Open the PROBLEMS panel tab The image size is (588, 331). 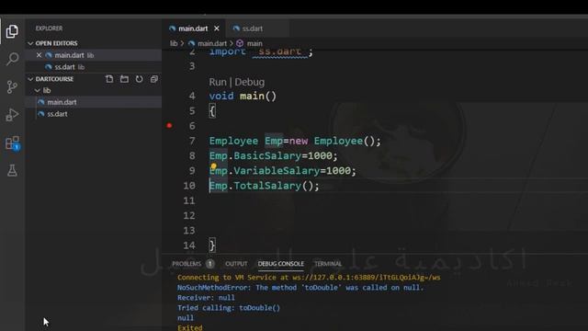(187, 264)
